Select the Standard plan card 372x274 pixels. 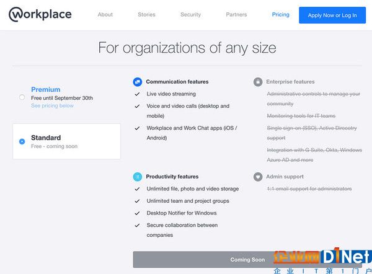[67, 141]
